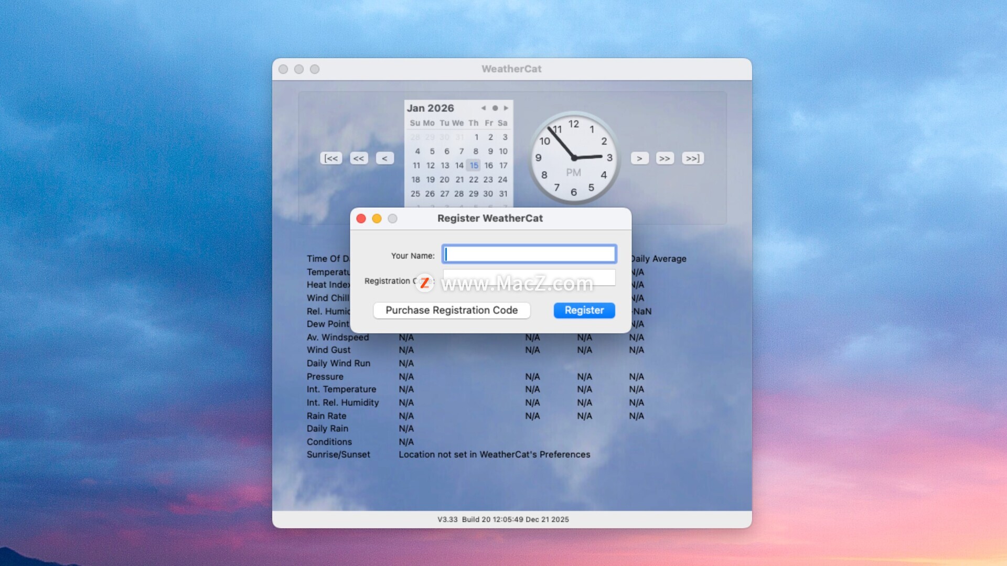This screenshot has width=1007, height=566.
Task: Choose January 31 on the calendar
Action: coord(503,194)
